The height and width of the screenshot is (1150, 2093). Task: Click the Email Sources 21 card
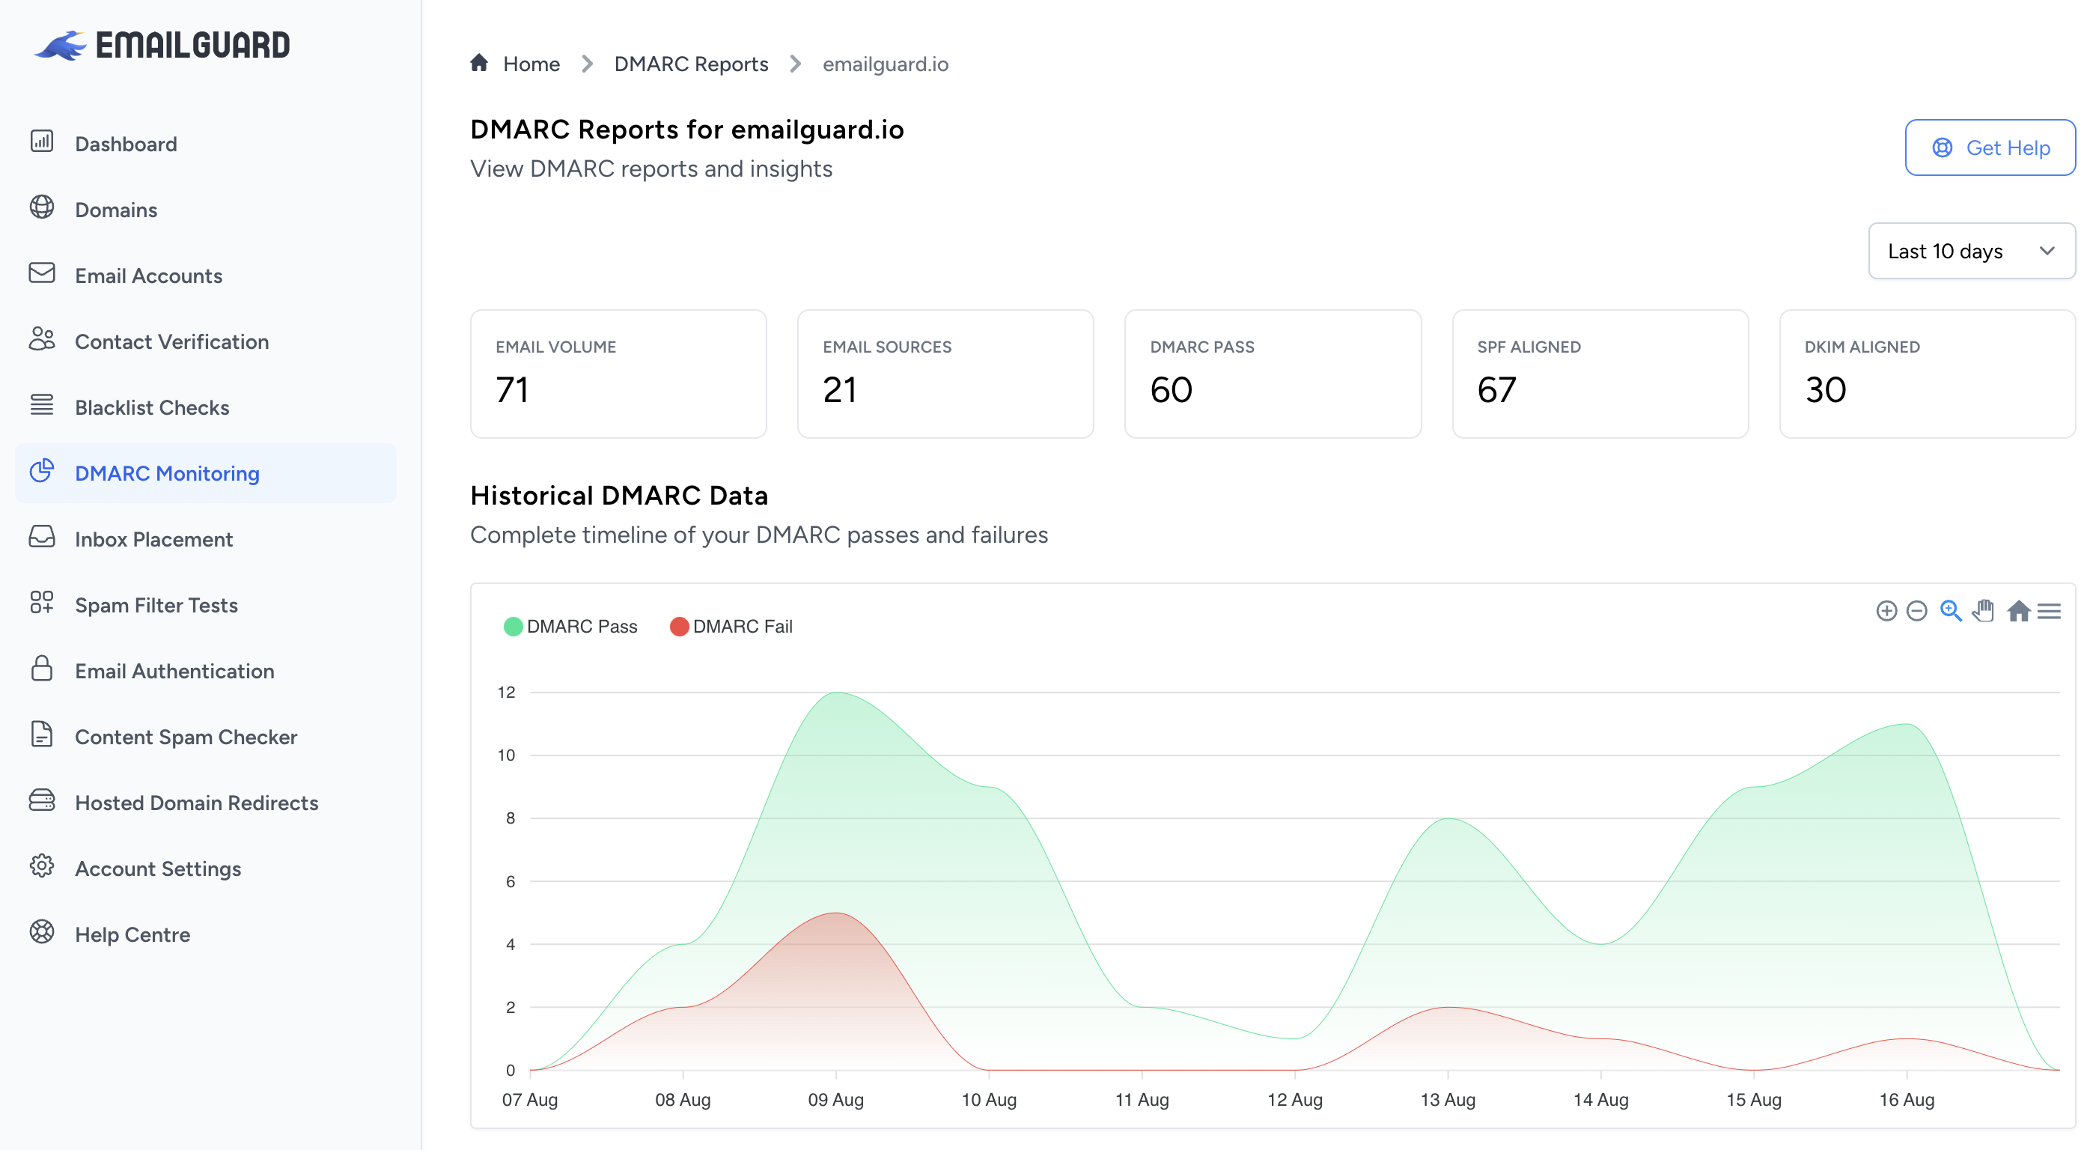(945, 374)
